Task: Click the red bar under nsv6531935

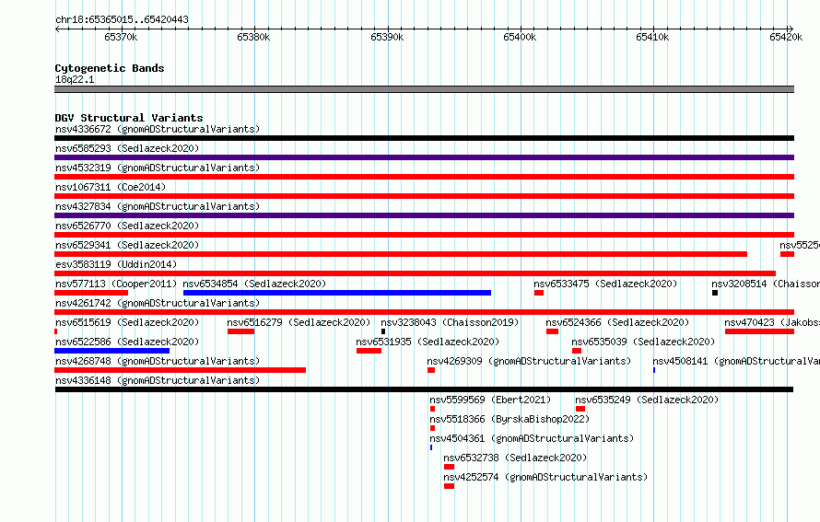Action: click(369, 351)
